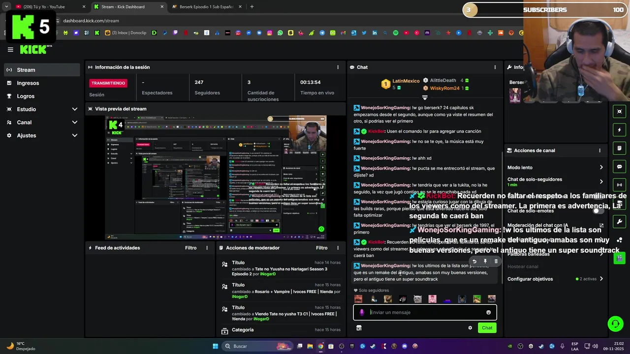Image resolution: width=630 pixels, height=354 pixels.
Task: Click the purple microphone in message box
Action: pyautogui.click(x=362, y=312)
